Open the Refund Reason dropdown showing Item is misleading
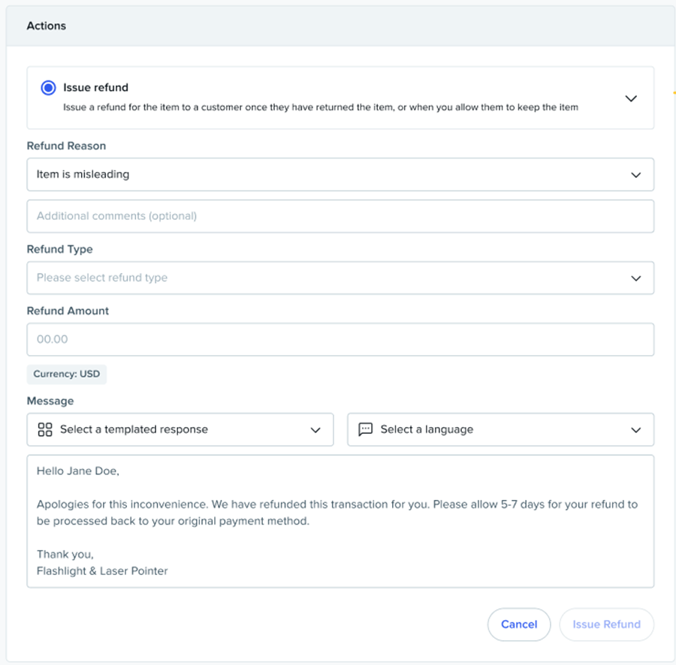 tap(330, 174)
